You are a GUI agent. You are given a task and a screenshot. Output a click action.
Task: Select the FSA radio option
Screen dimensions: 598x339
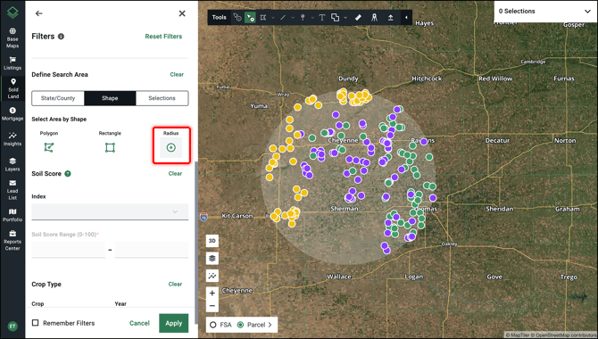click(213, 325)
